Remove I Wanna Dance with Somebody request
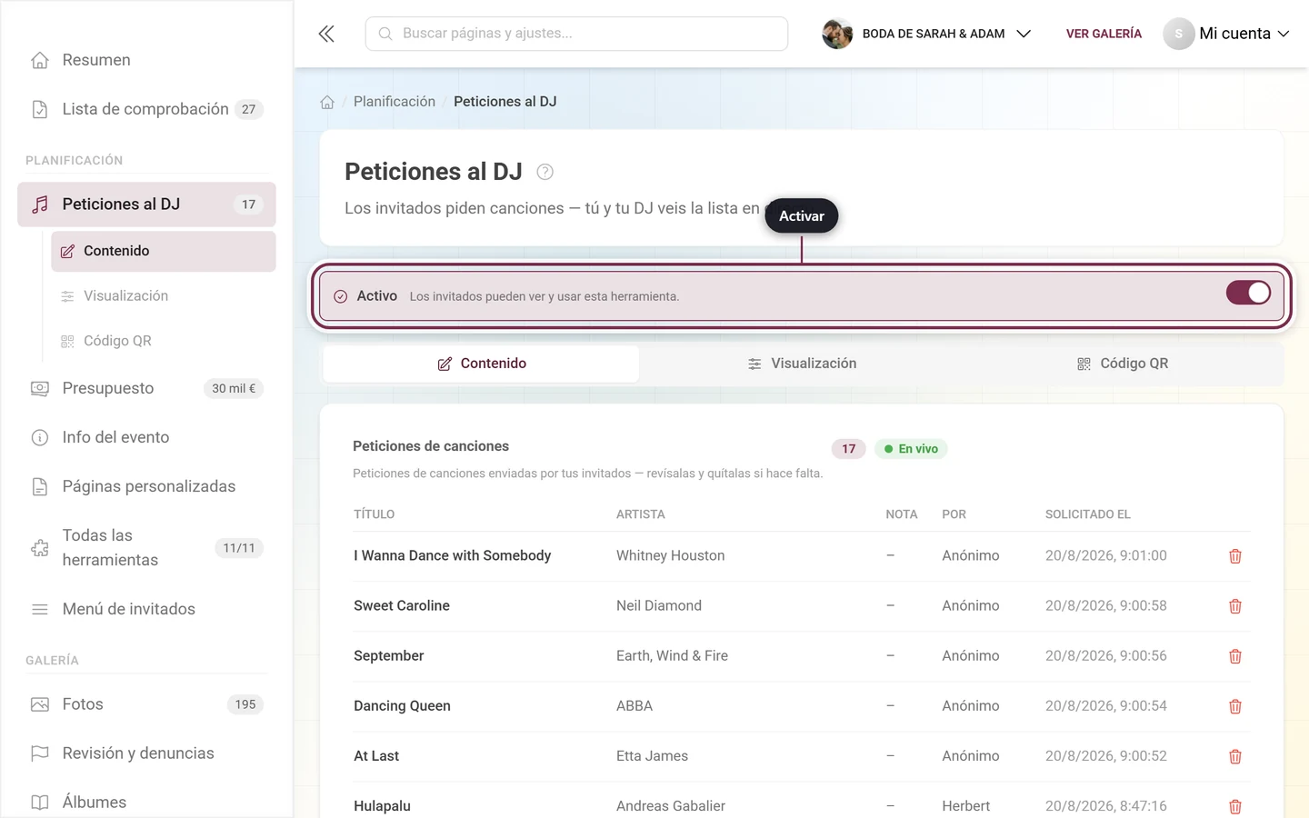This screenshot has width=1309, height=818. [1235, 556]
